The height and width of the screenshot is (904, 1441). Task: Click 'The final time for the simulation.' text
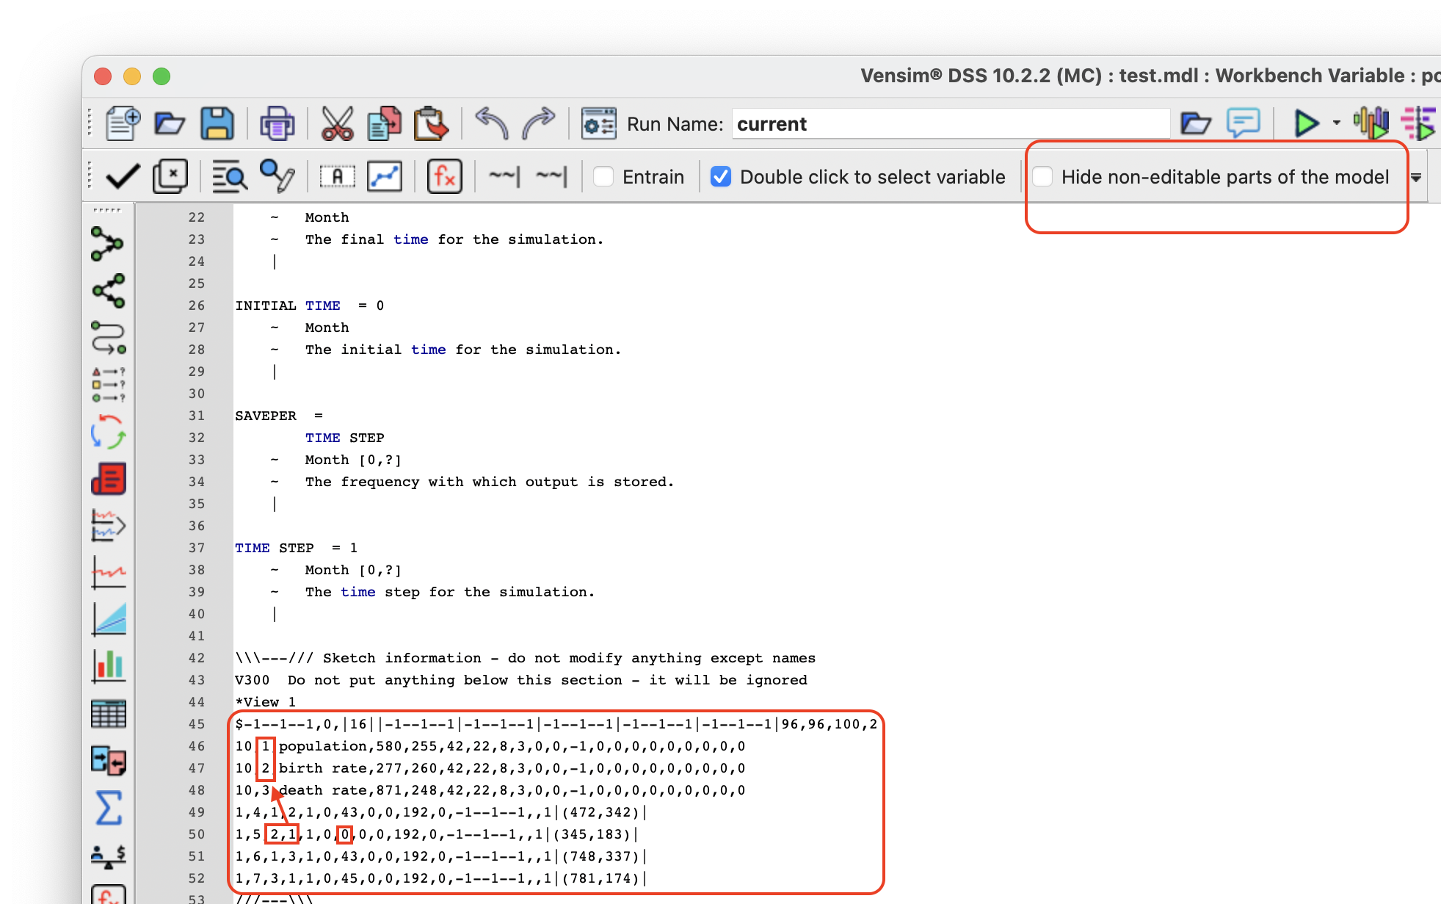(454, 239)
